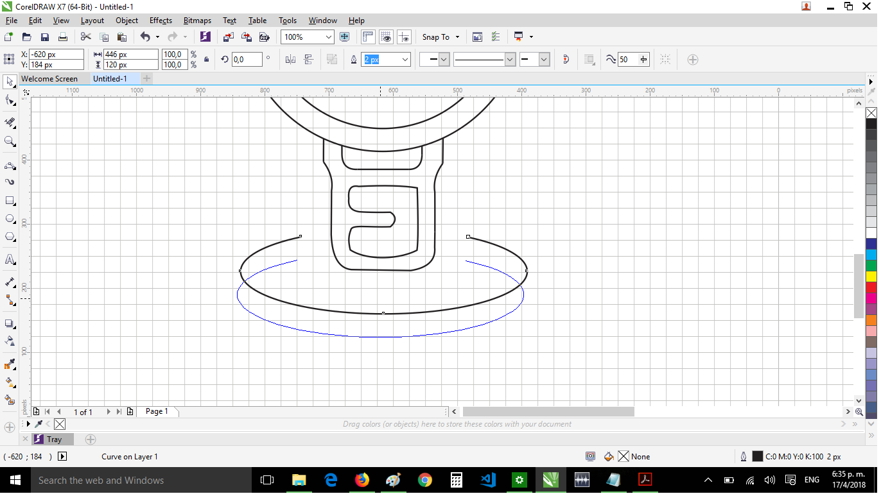Open the Effects menu
Screen dimensions: 881x503
coord(161,21)
